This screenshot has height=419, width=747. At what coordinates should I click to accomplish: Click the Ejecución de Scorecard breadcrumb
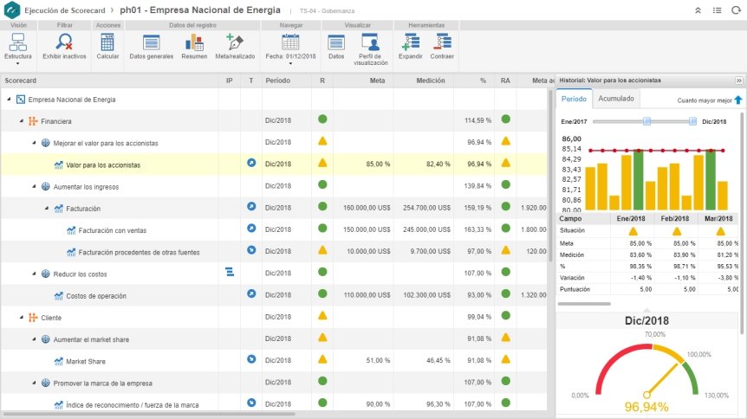click(65, 10)
